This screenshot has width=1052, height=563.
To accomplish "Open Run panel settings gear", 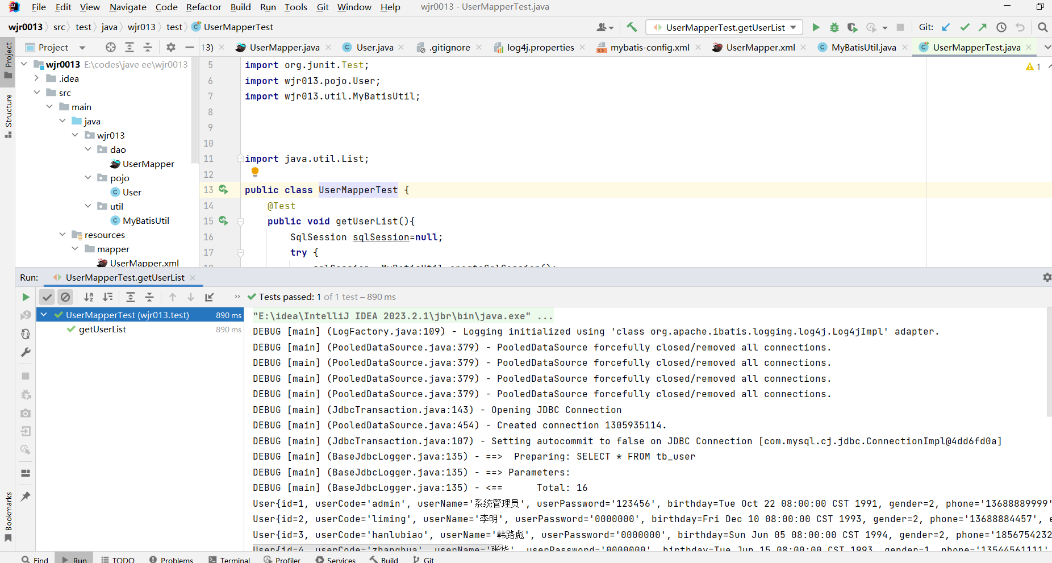I will tap(1047, 277).
